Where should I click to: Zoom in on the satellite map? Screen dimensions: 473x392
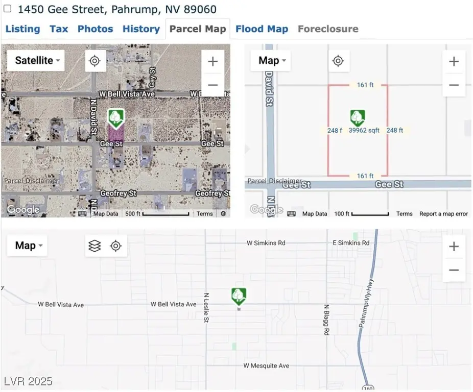point(212,62)
